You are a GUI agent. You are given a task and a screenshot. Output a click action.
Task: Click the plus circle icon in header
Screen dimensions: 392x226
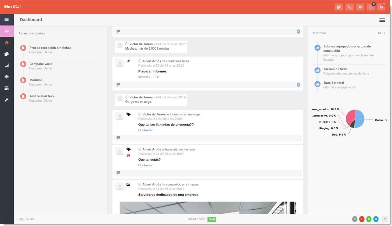(360, 7)
